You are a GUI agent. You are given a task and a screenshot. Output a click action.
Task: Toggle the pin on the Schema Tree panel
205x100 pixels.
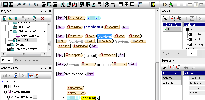tap(45, 68)
